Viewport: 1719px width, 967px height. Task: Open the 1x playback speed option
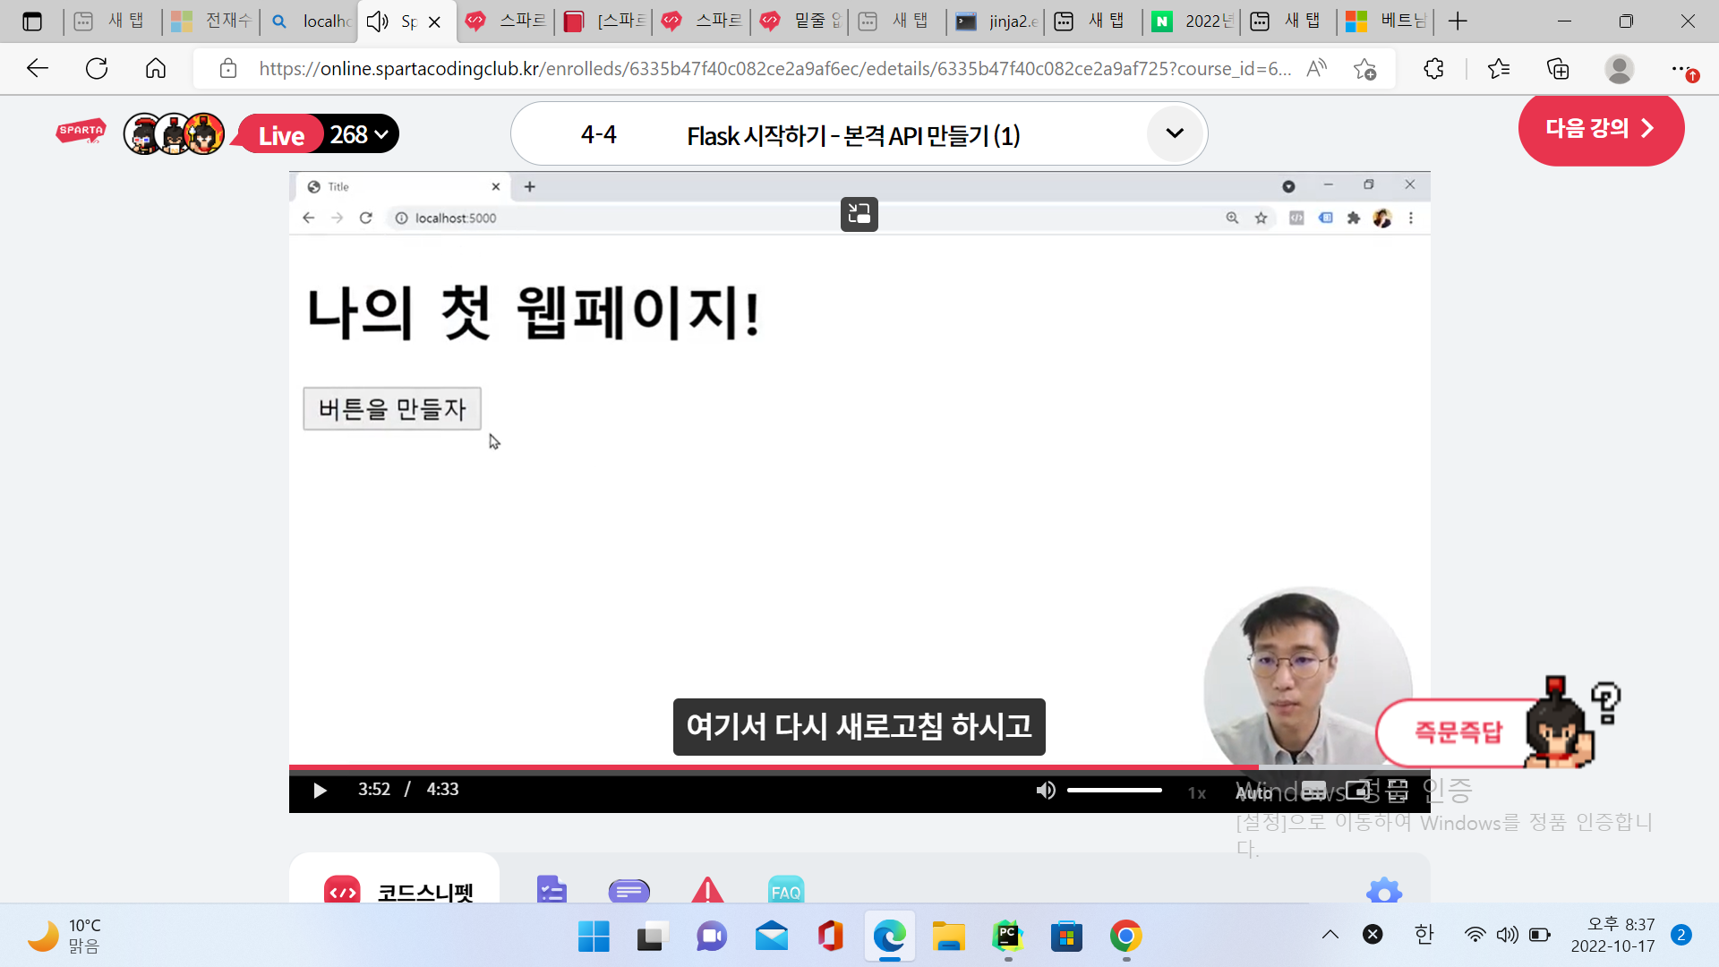pyautogui.click(x=1196, y=792)
